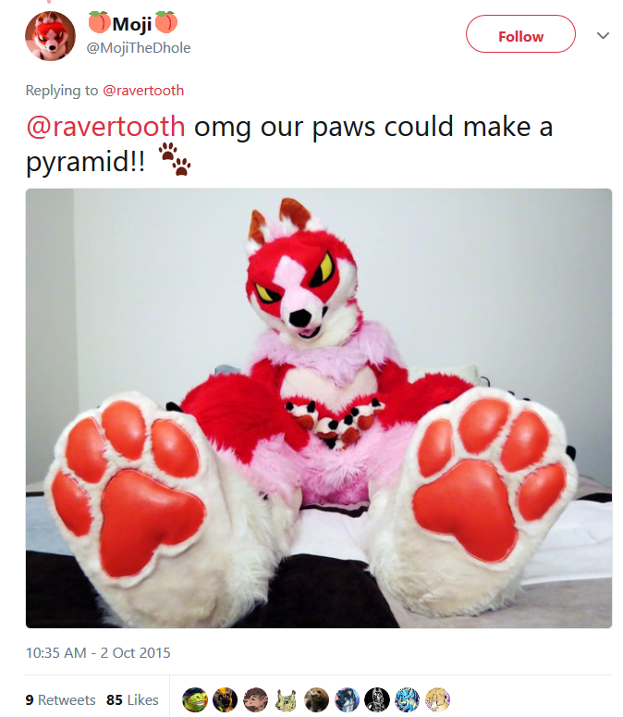
Task: Follow the MojiTheDhole account
Action: [520, 34]
